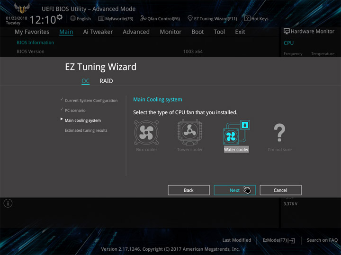Image resolution: width=341 pixels, height=255 pixels.
Task: Open the Tool menu
Action: click(219, 32)
